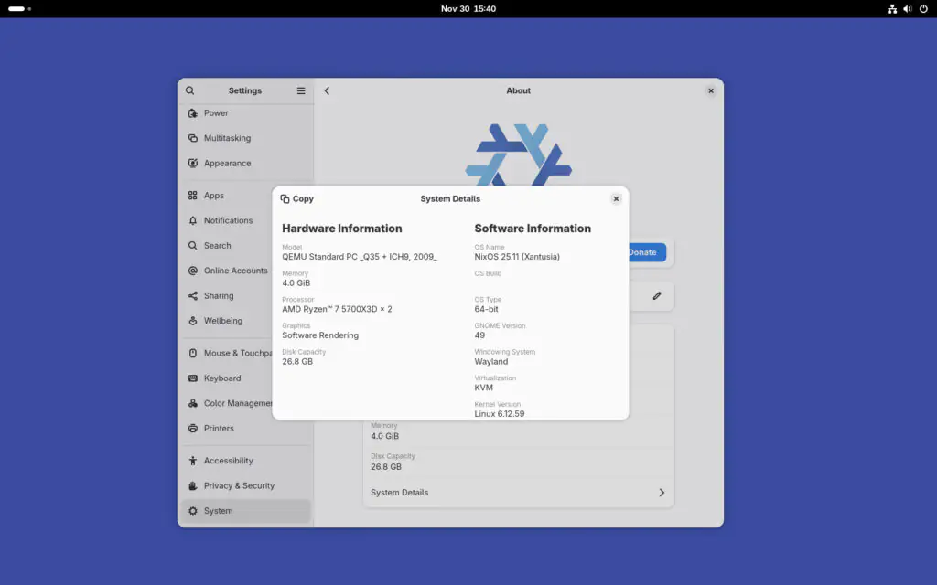Expand System Details row chevron
Viewport: 937px width, 585px height.
click(x=662, y=493)
